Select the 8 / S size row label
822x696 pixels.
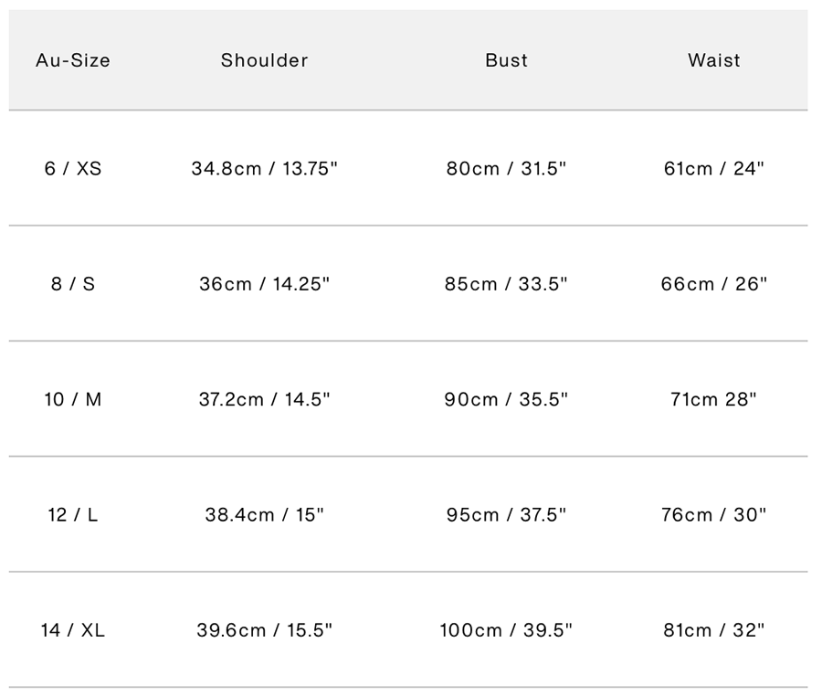coord(73,284)
